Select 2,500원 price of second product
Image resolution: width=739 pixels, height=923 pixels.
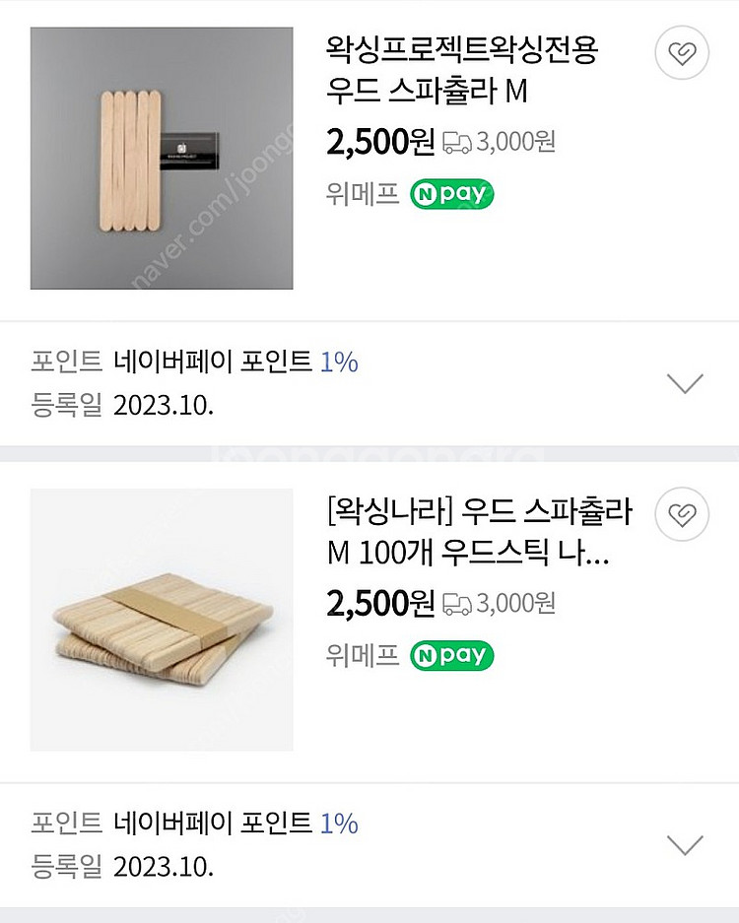click(379, 603)
